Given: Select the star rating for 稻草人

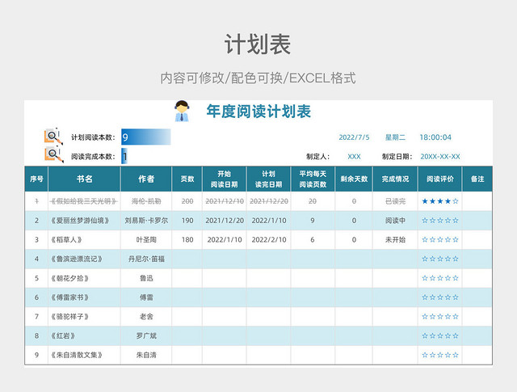Looking at the screenshot, I should coord(439,239).
